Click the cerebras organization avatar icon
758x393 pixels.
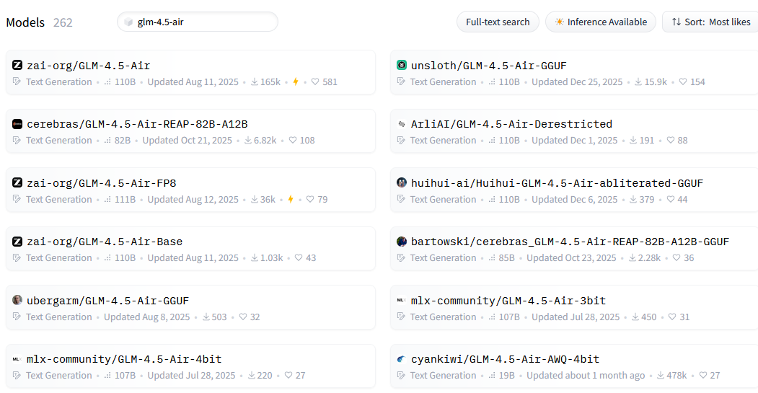[17, 124]
